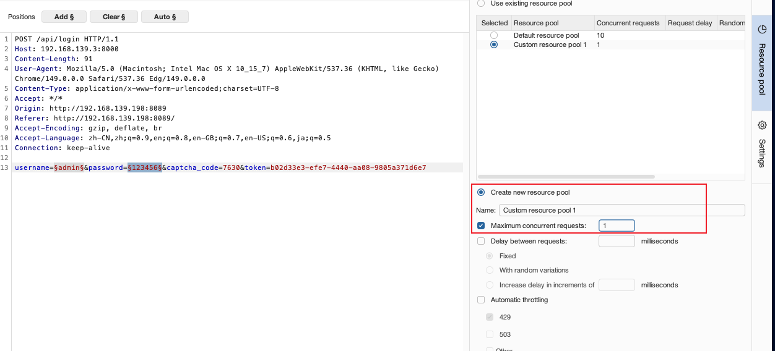This screenshot has width=775, height=351.
Task: Click the Accept-Language header line
Action: (173, 138)
